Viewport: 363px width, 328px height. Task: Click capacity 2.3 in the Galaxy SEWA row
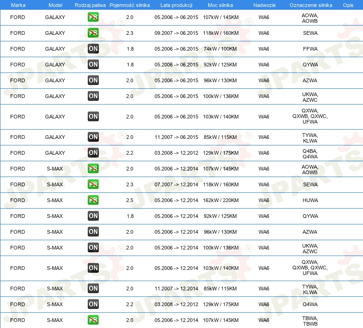[x=130, y=33]
